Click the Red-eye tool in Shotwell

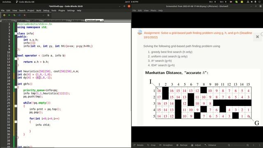(182, 145)
